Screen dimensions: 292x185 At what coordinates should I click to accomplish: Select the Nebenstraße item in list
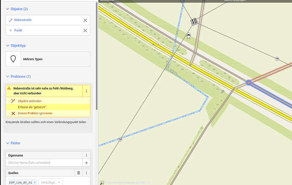(23, 20)
